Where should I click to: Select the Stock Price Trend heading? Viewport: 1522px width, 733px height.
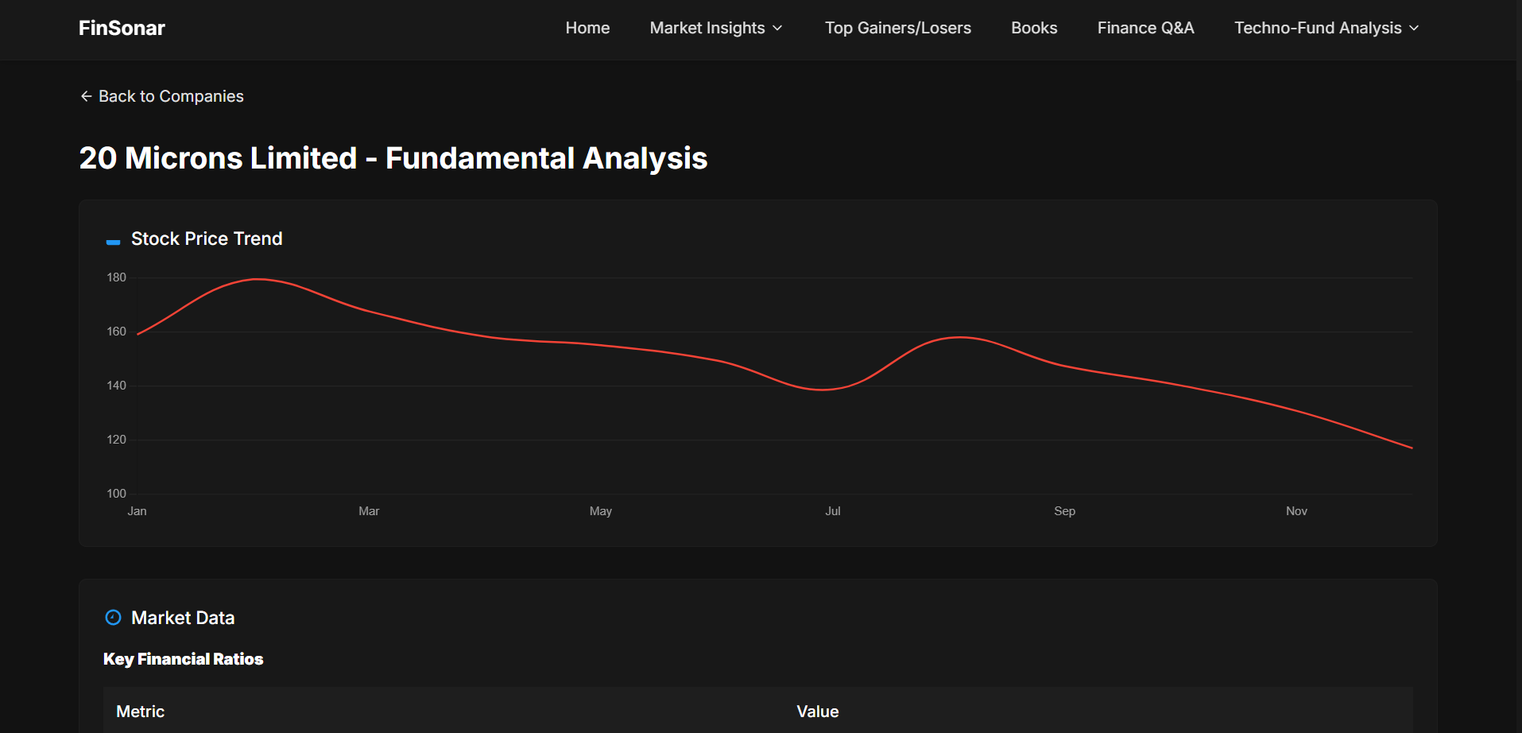pyautogui.click(x=207, y=239)
